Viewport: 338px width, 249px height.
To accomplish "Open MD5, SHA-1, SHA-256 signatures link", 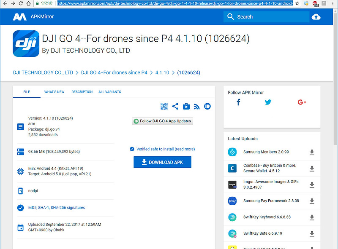I will pos(57,207).
